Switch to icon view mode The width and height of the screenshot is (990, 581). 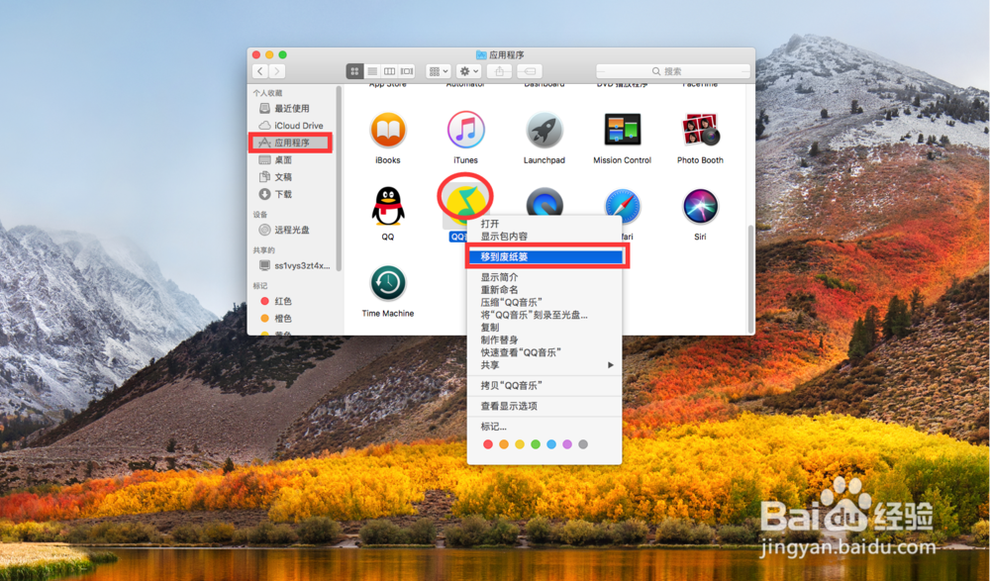(354, 70)
